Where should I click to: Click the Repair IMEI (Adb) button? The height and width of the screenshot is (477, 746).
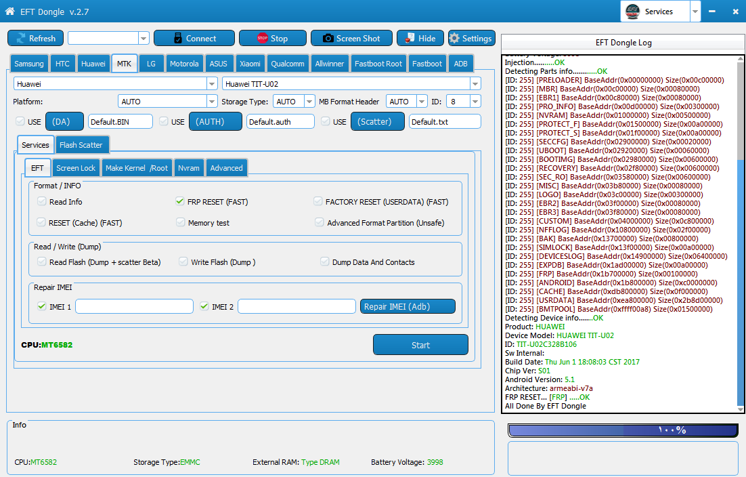(408, 306)
